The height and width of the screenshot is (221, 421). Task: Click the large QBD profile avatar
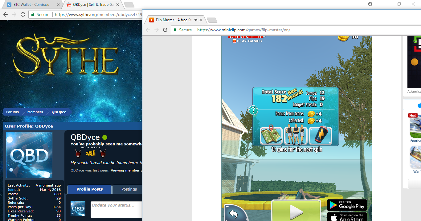29,155
